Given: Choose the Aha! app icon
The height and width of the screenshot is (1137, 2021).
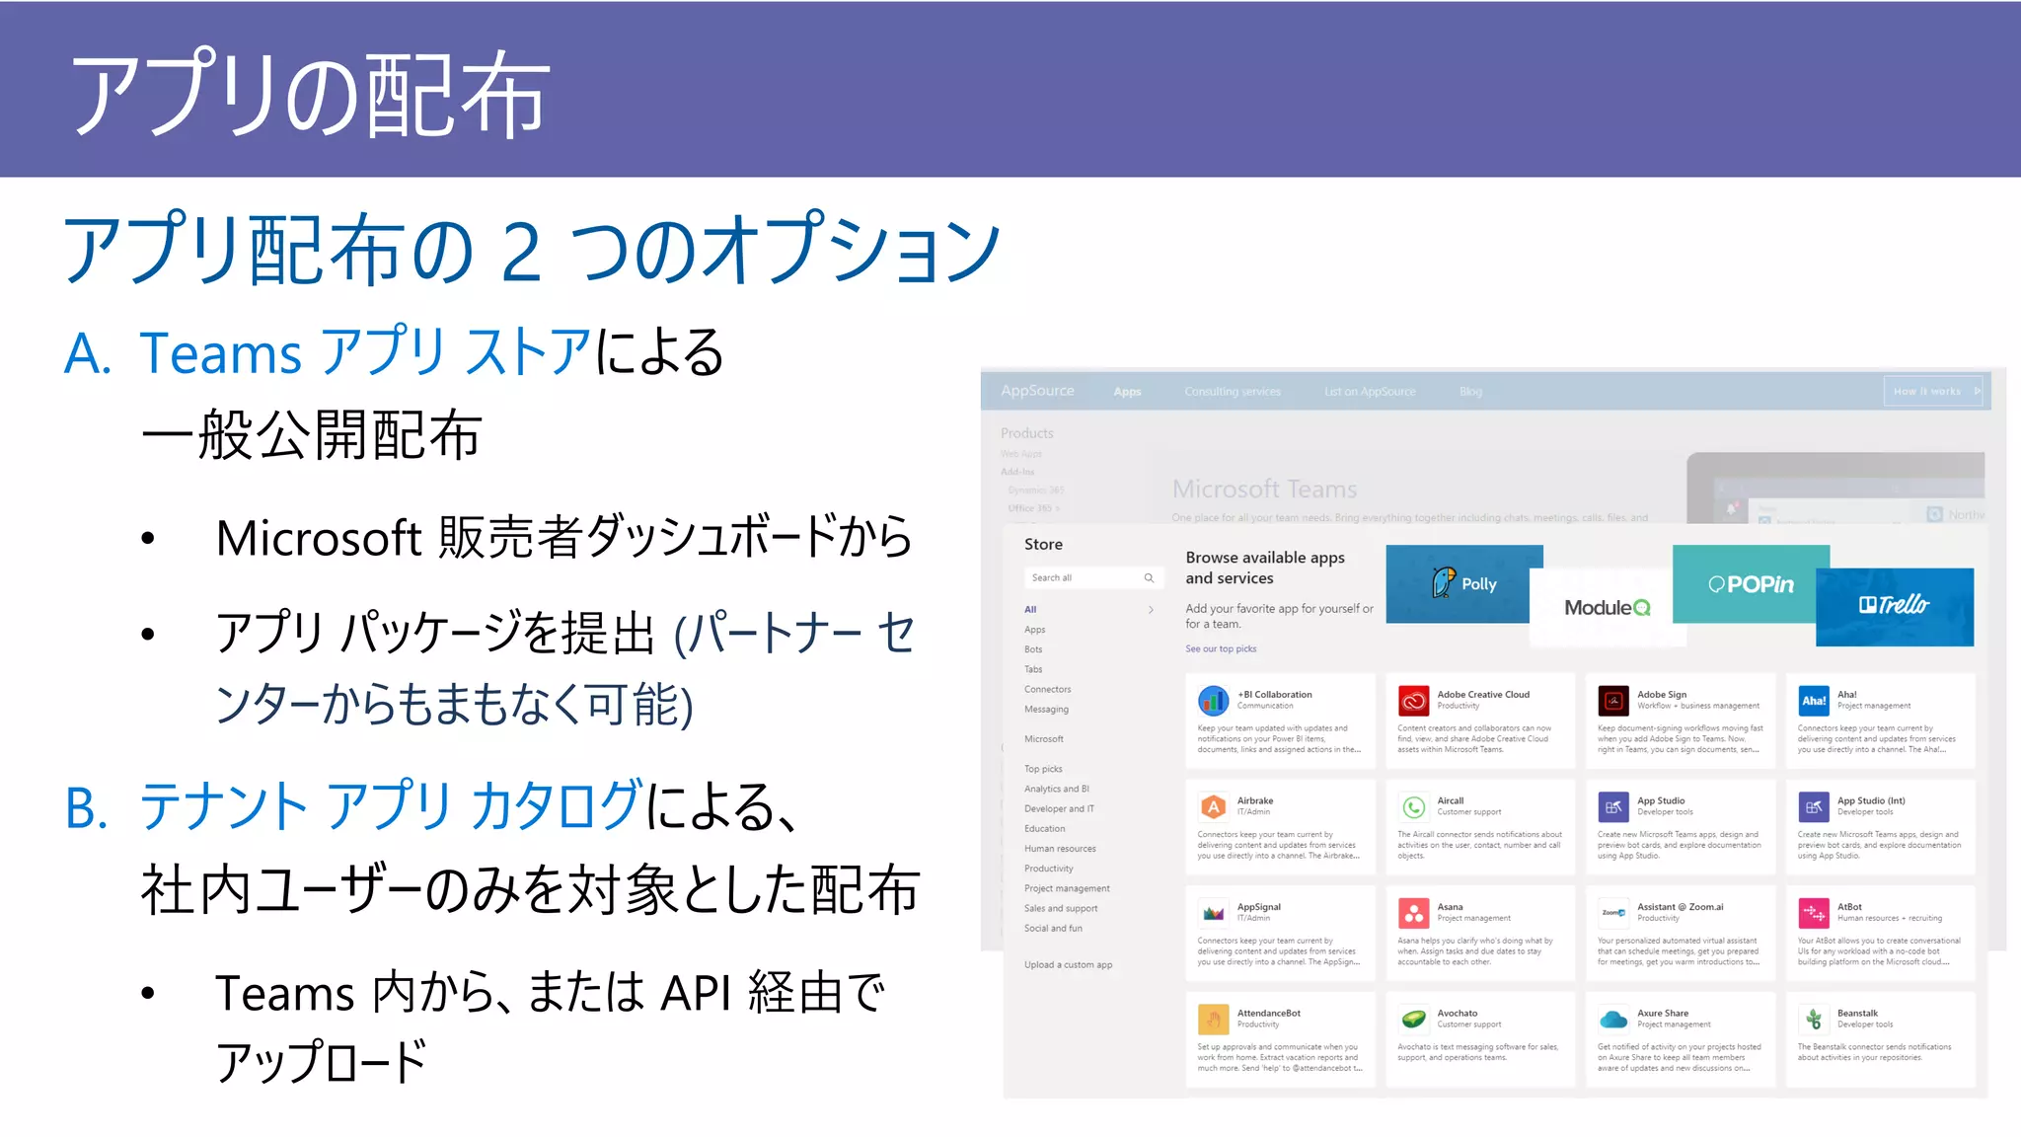Looking at the screenshot, I should click(x=1814, y=701).
